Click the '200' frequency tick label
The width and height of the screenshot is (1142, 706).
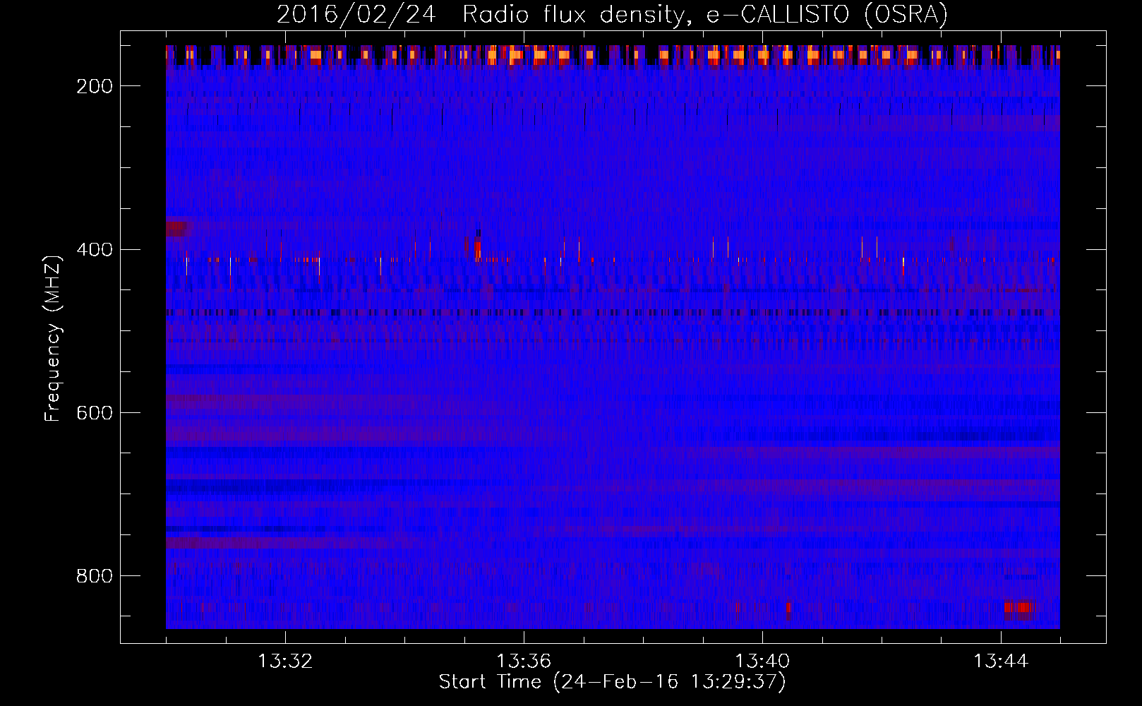click(x=95, y=86)
